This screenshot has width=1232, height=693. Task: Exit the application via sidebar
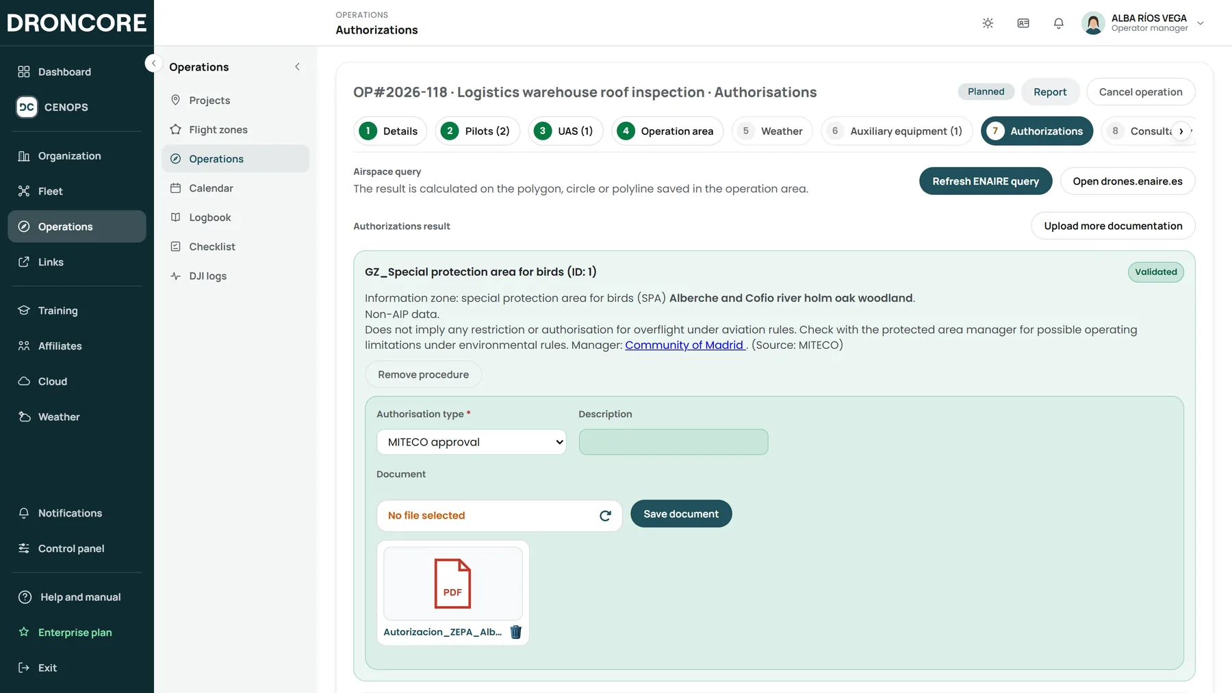77,668
